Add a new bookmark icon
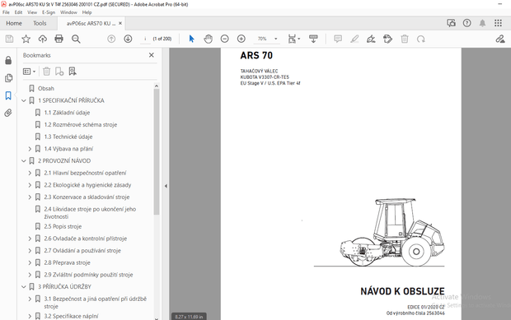The height and width of the screenshot is (320, 511). [x=59, y=72]
